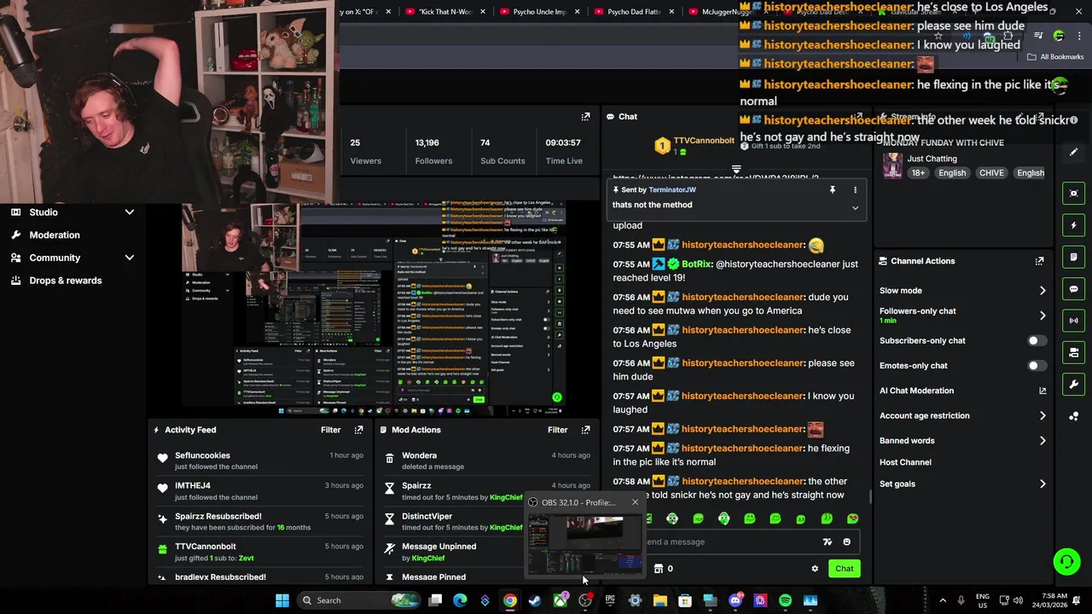Expand the pinned message chevron

click(x=855, y=207)
